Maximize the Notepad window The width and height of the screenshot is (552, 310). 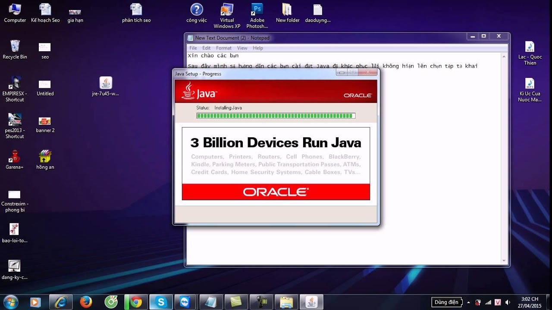(483, 36)
